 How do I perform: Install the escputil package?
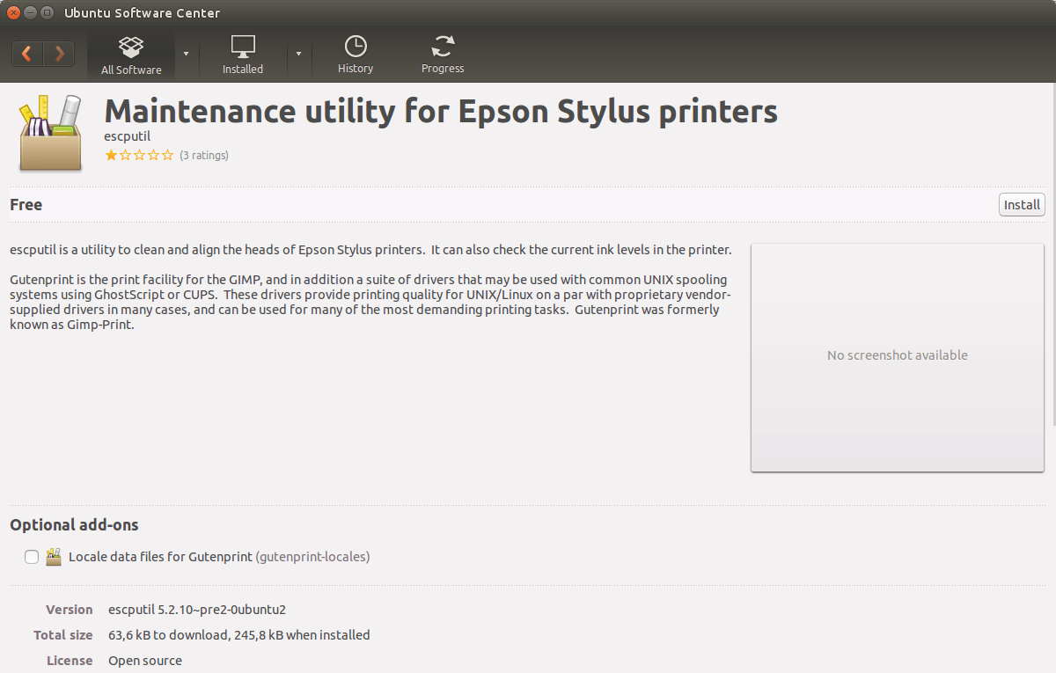[1022, 205]
